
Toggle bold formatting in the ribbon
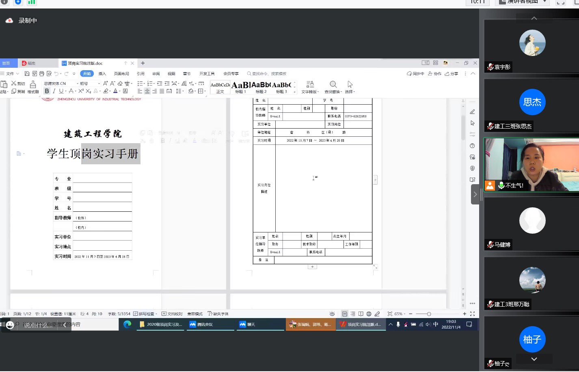point(47,91)
